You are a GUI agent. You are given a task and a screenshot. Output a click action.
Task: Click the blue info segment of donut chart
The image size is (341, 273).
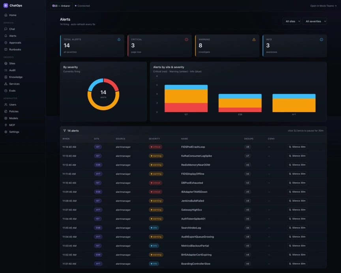tap(94, 84)
